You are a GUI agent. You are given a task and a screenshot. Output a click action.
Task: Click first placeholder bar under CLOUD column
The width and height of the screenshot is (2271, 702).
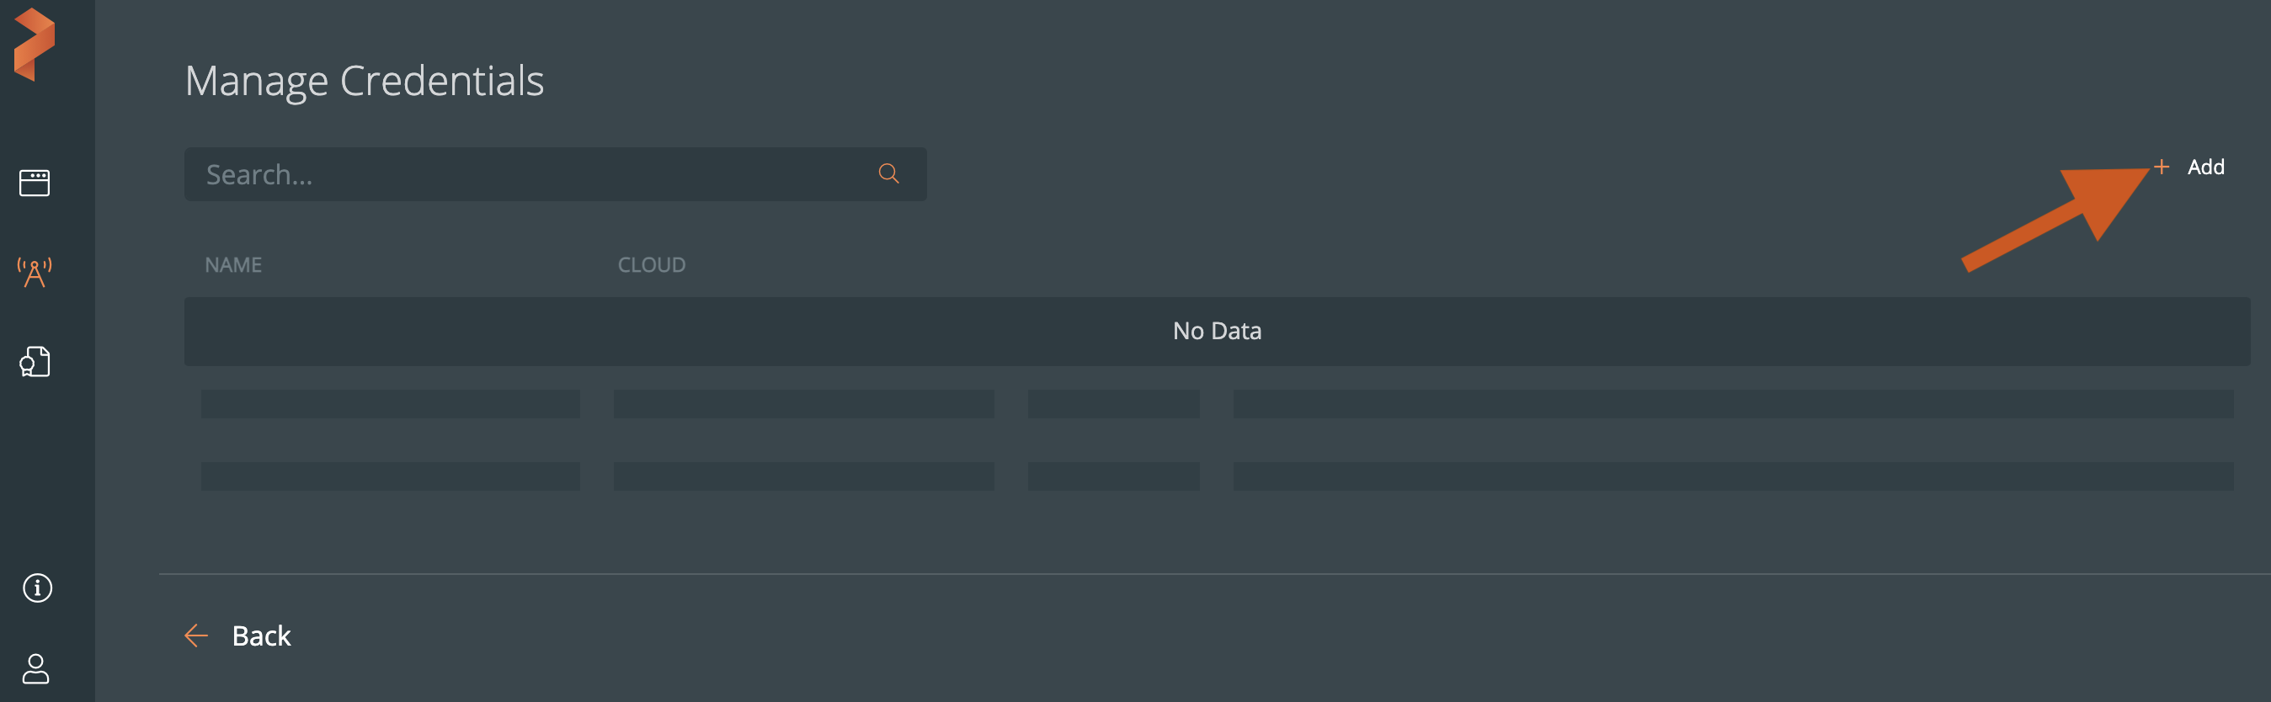click(803, 404)
